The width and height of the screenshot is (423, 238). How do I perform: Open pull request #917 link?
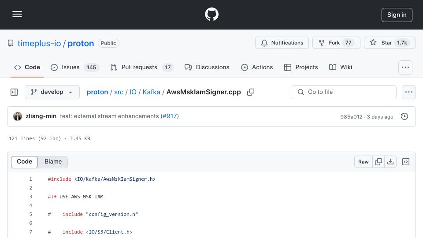click(170, 116)
